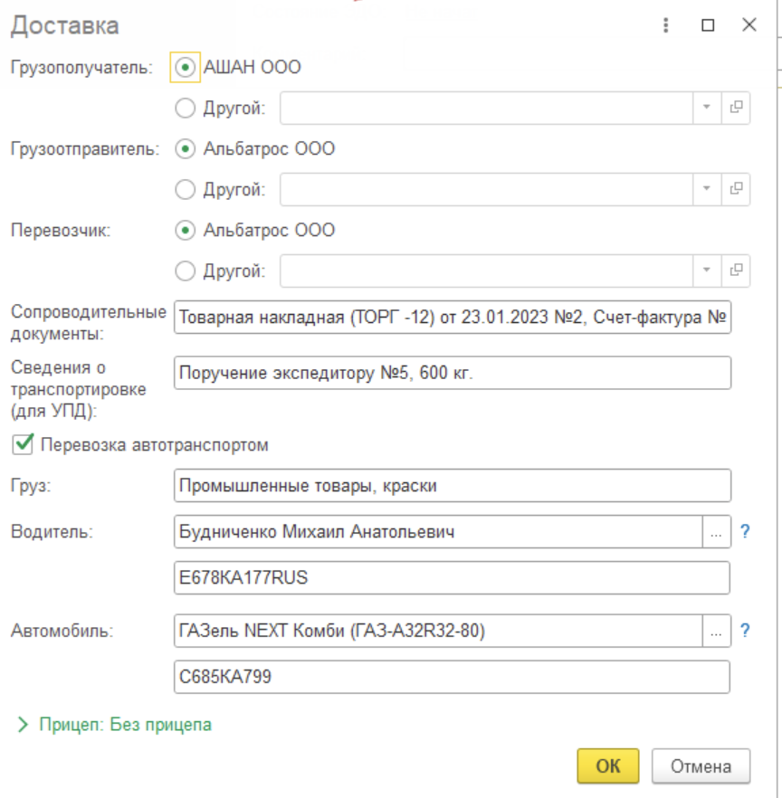Expand the Прицеп: Без прицепа section

(x=24, y=725)
